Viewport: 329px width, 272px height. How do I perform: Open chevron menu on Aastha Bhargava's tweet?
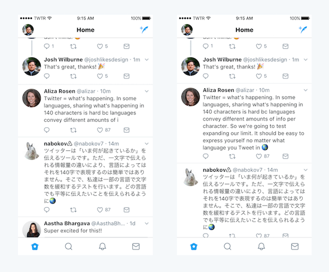click(x=146, y=224)
